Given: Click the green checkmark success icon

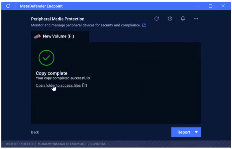Looking at the screenshot, I should (46, 58).
